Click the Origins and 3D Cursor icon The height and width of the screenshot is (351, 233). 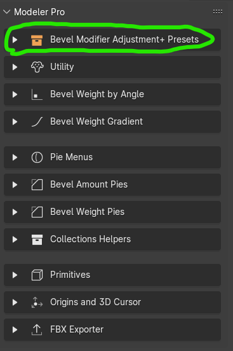37,302
